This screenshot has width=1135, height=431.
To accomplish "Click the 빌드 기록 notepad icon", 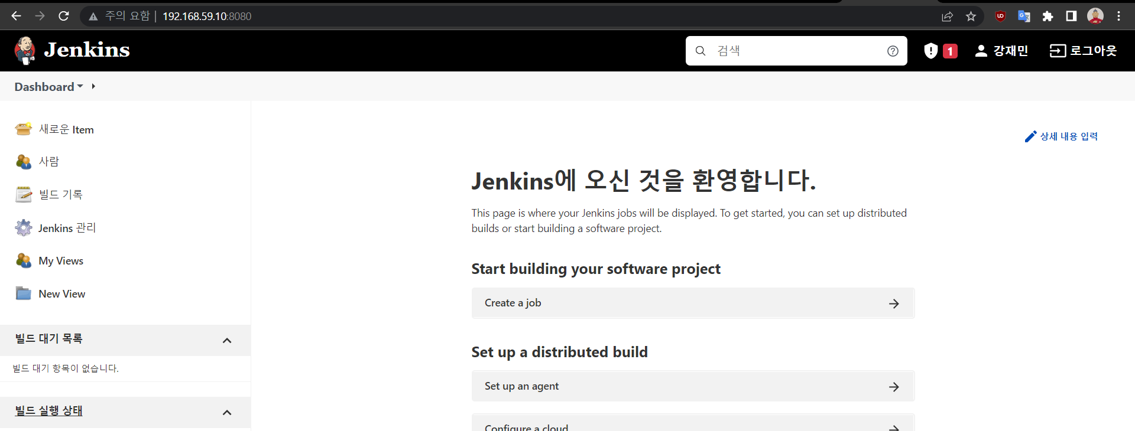I will point(24,194).
